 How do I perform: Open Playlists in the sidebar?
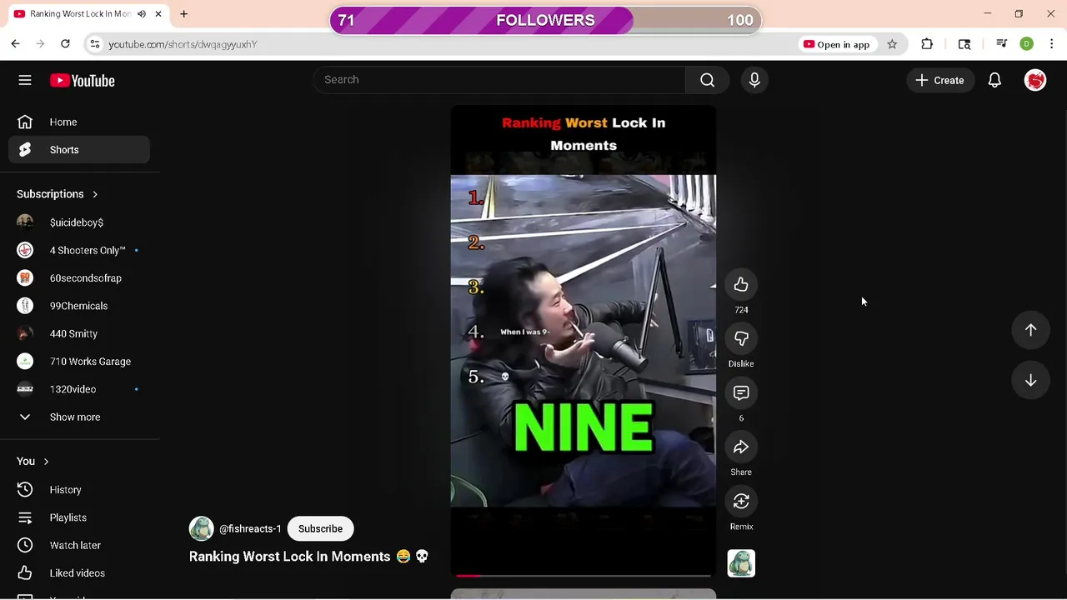pos(79,517)
